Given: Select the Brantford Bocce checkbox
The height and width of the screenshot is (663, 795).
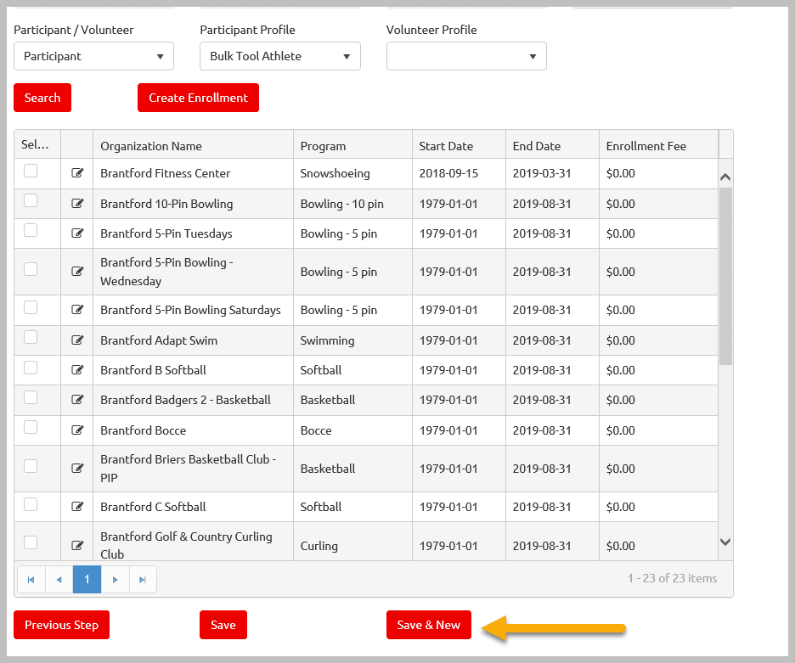Looking at the screenshot, I should pos(31,427).
